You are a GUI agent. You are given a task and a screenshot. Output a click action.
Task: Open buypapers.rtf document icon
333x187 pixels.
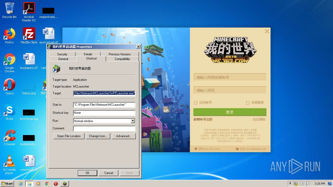(29, 61)
